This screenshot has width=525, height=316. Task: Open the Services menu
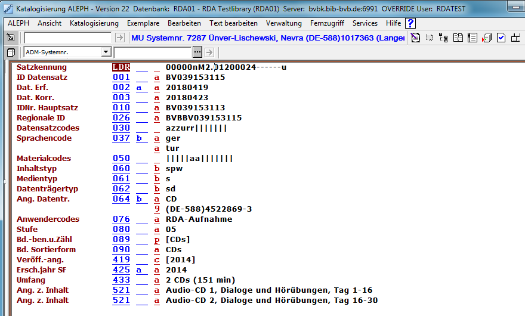point(365,23)
